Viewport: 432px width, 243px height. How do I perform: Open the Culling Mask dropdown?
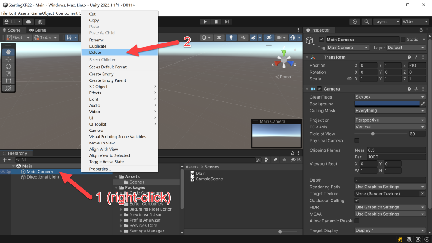tap(390, 110)
